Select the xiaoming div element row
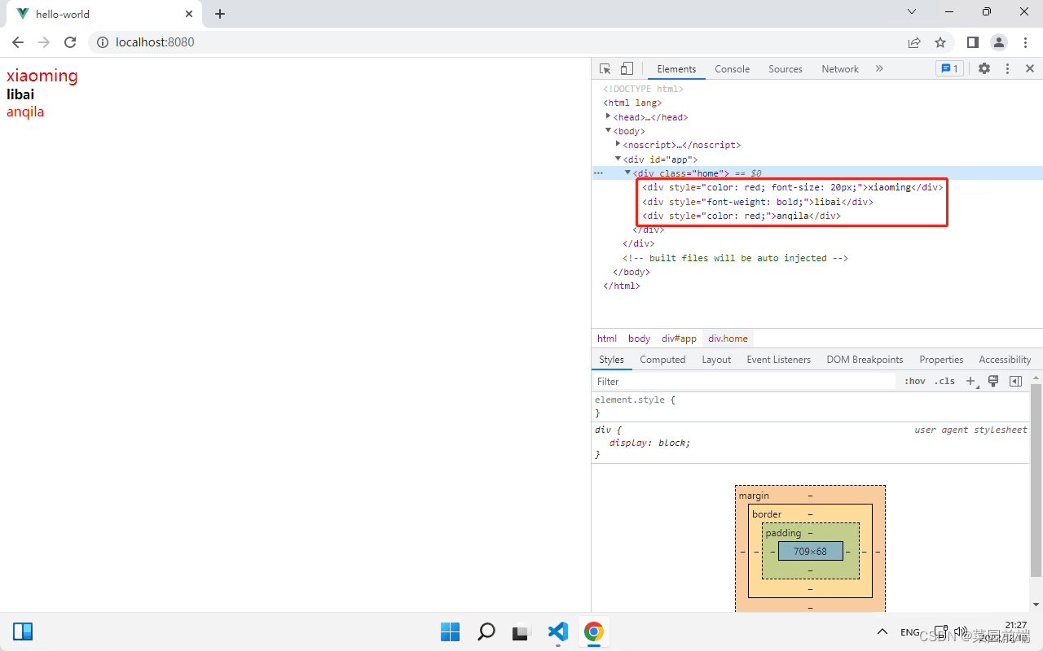 792,187
